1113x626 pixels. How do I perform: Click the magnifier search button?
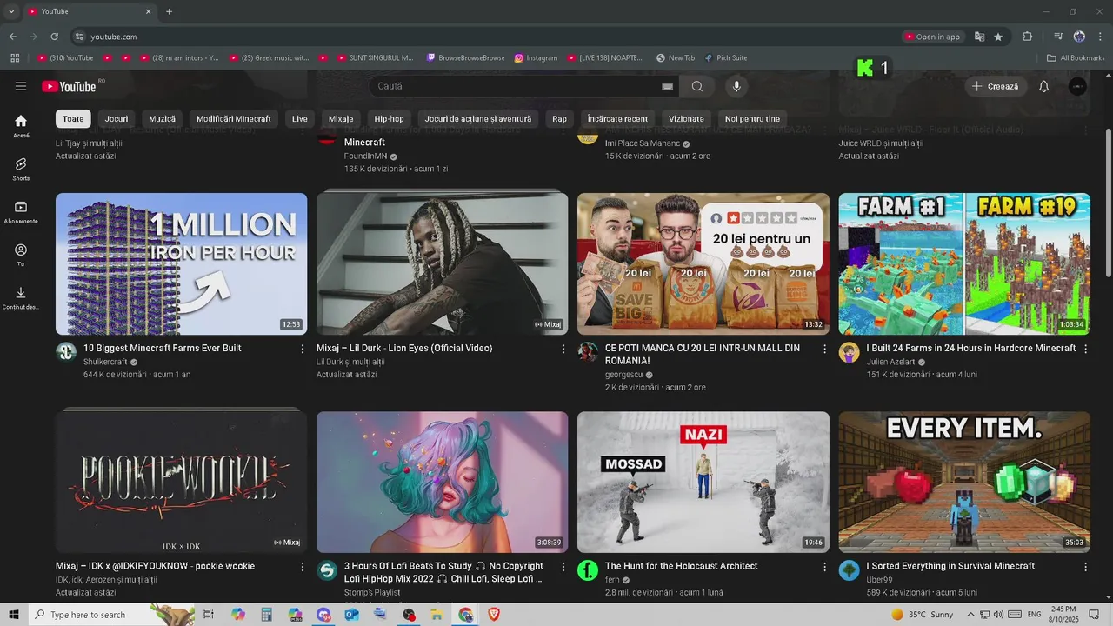pyautogui.click(x=697, y=86)
